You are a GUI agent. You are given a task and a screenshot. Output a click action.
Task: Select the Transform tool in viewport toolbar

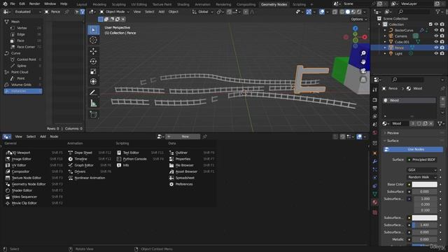[x=93, y=81]
